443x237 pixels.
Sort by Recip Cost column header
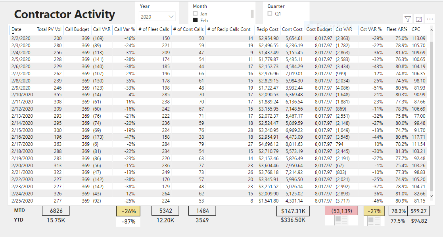click(267, 29)
